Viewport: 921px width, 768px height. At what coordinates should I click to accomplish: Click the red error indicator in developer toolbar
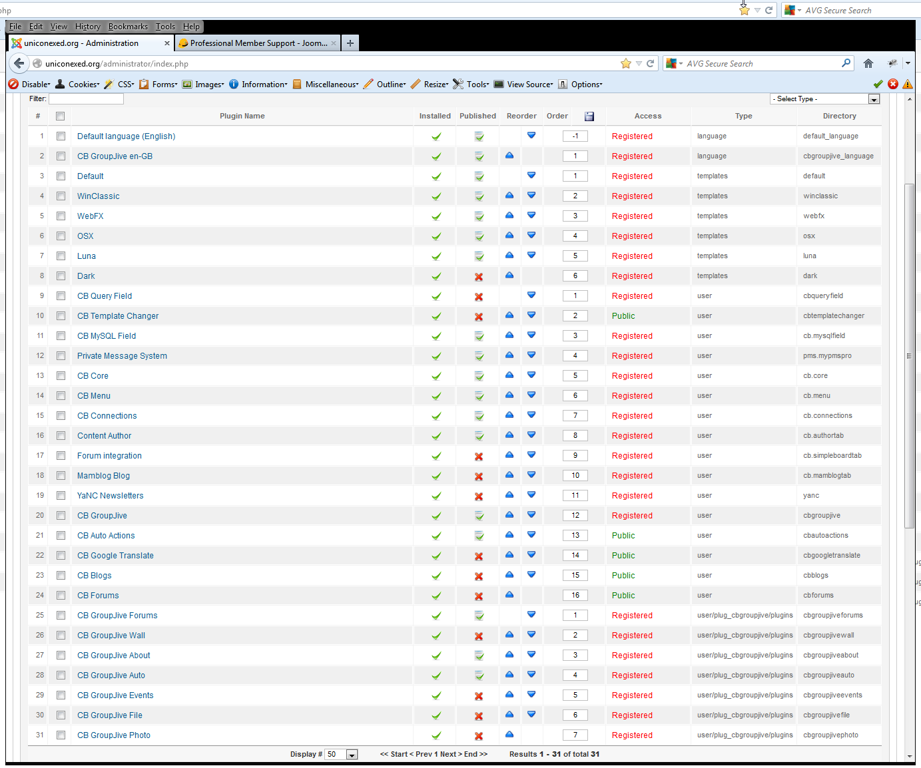pos(893,84)
